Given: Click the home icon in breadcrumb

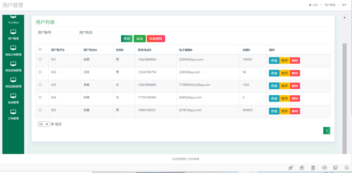Looking at the screenshot, I should pos(310,5).
